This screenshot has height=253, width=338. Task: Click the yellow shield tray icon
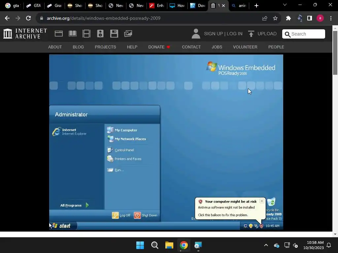pos(251,226)
